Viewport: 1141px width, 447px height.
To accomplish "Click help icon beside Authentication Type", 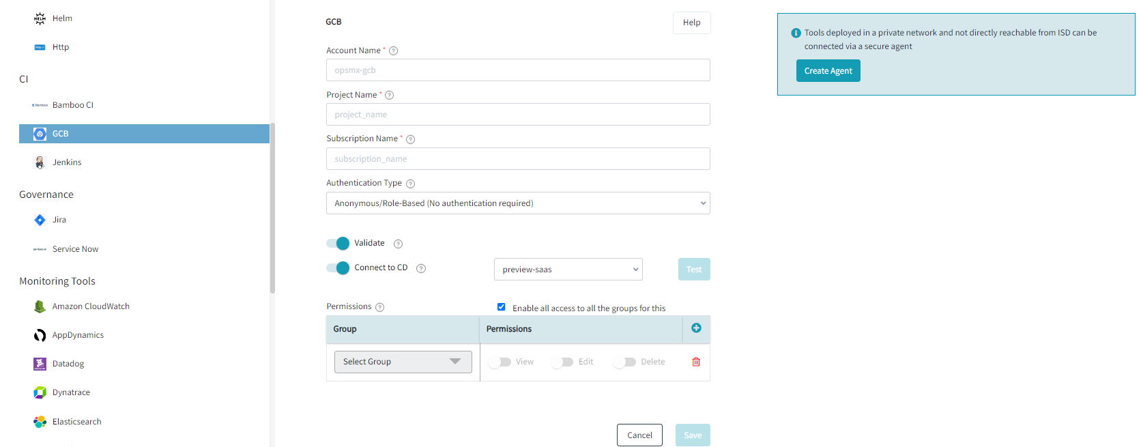I will [410, 184].
